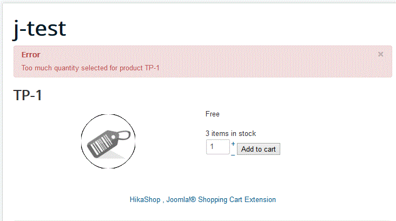396x221 pixels.
Task: Click the bold Error heading in alert
Action: coord(31,55)
